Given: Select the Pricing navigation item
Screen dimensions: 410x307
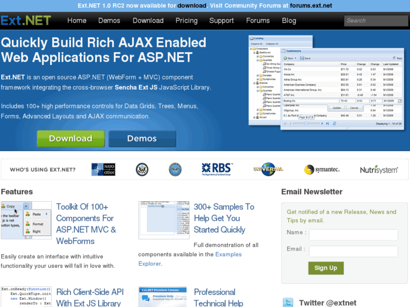Looking at the screenshot, I should click(187, 21).
